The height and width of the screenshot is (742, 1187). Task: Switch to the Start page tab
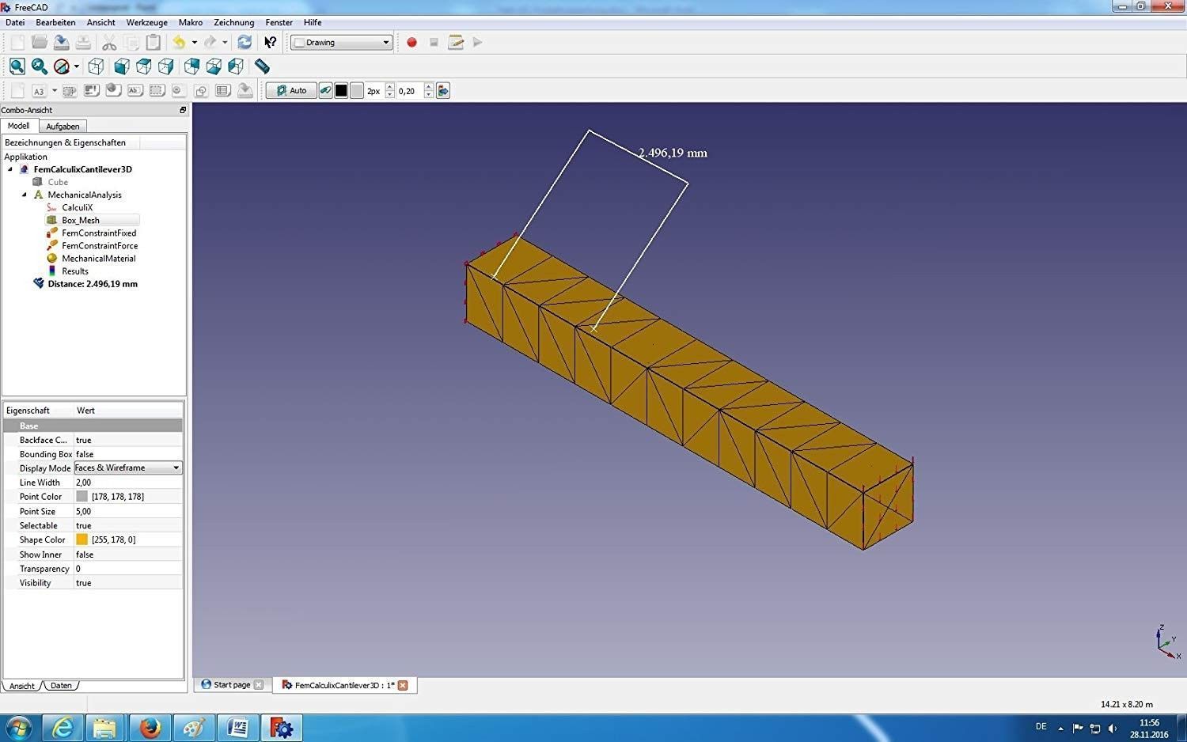coord(231,685)
